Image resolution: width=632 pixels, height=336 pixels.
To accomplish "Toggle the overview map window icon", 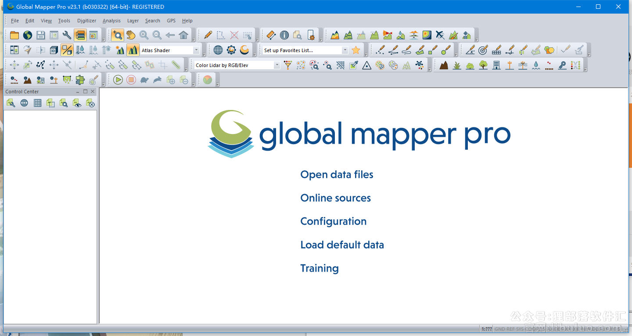I will pyautogui.click(x=93, y=35).
